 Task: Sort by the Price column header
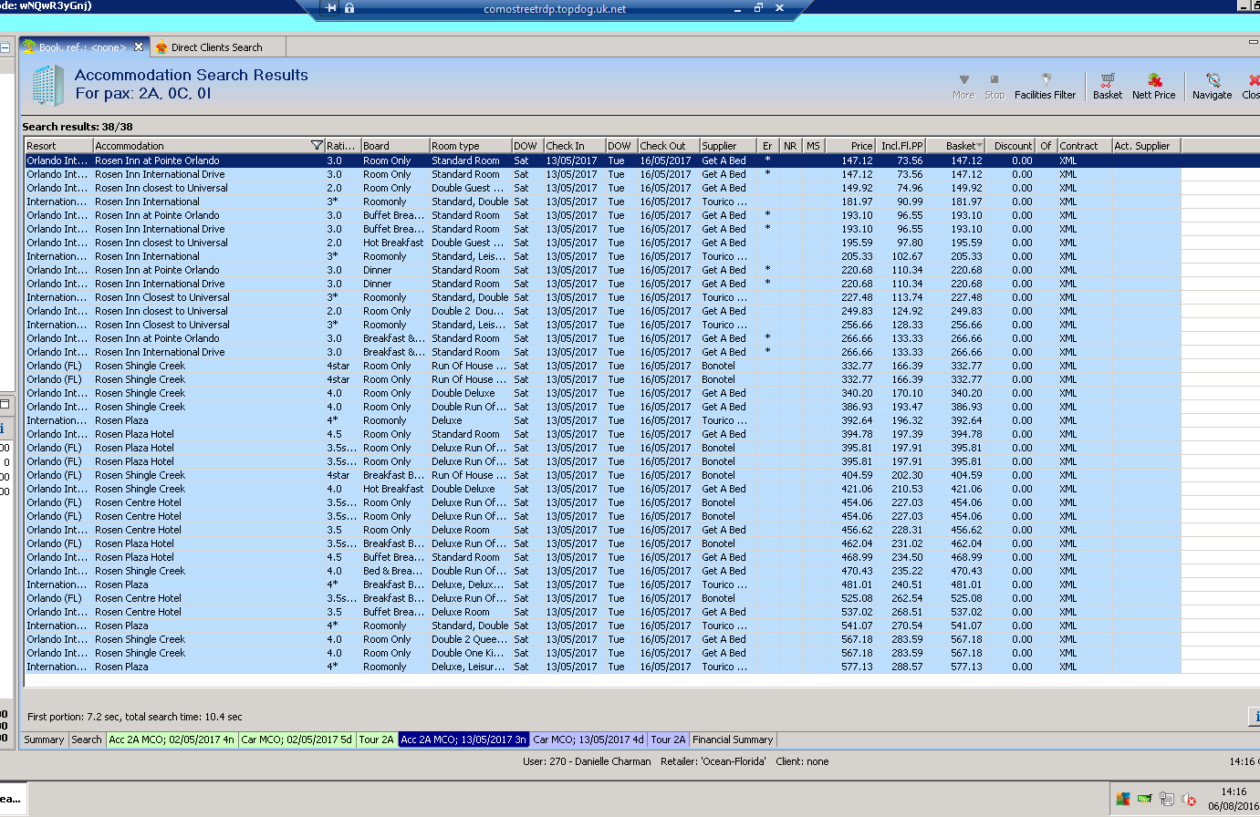point(850,146)
